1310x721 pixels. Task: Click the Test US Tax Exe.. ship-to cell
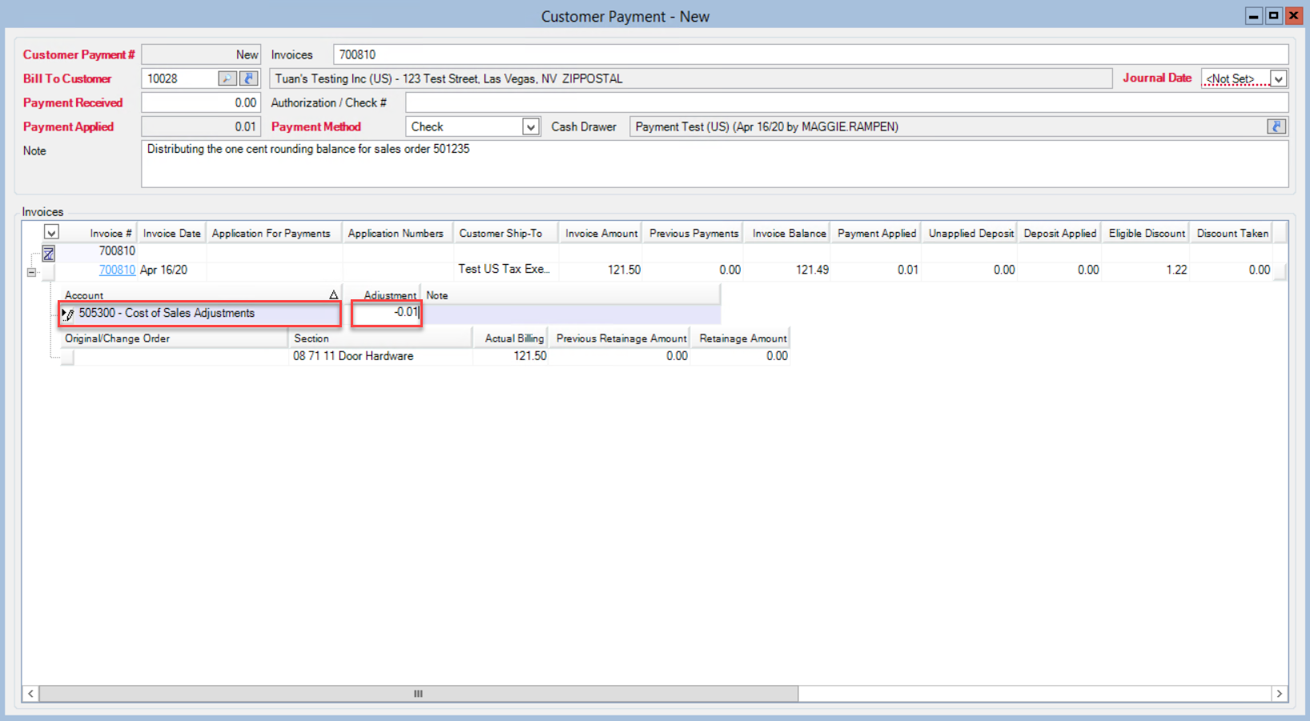tap(504, 269)
